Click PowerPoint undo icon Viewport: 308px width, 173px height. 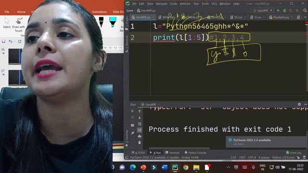click(x=11, y=41)
